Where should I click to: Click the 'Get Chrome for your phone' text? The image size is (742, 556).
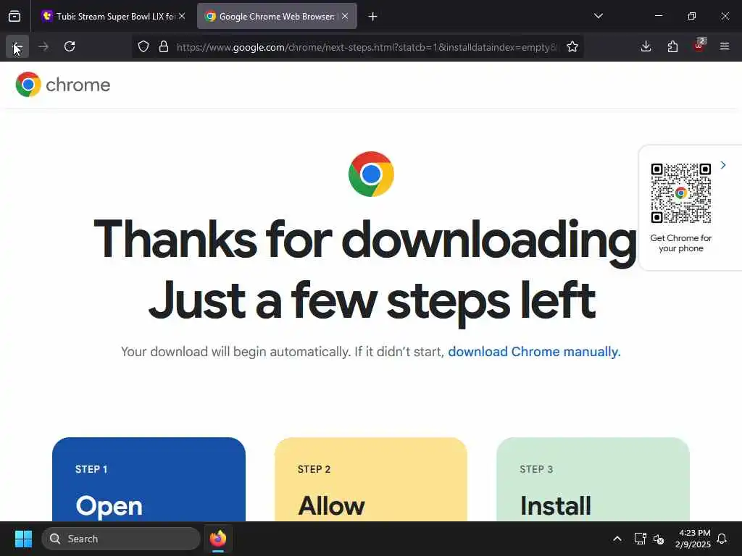coord(681,243)
